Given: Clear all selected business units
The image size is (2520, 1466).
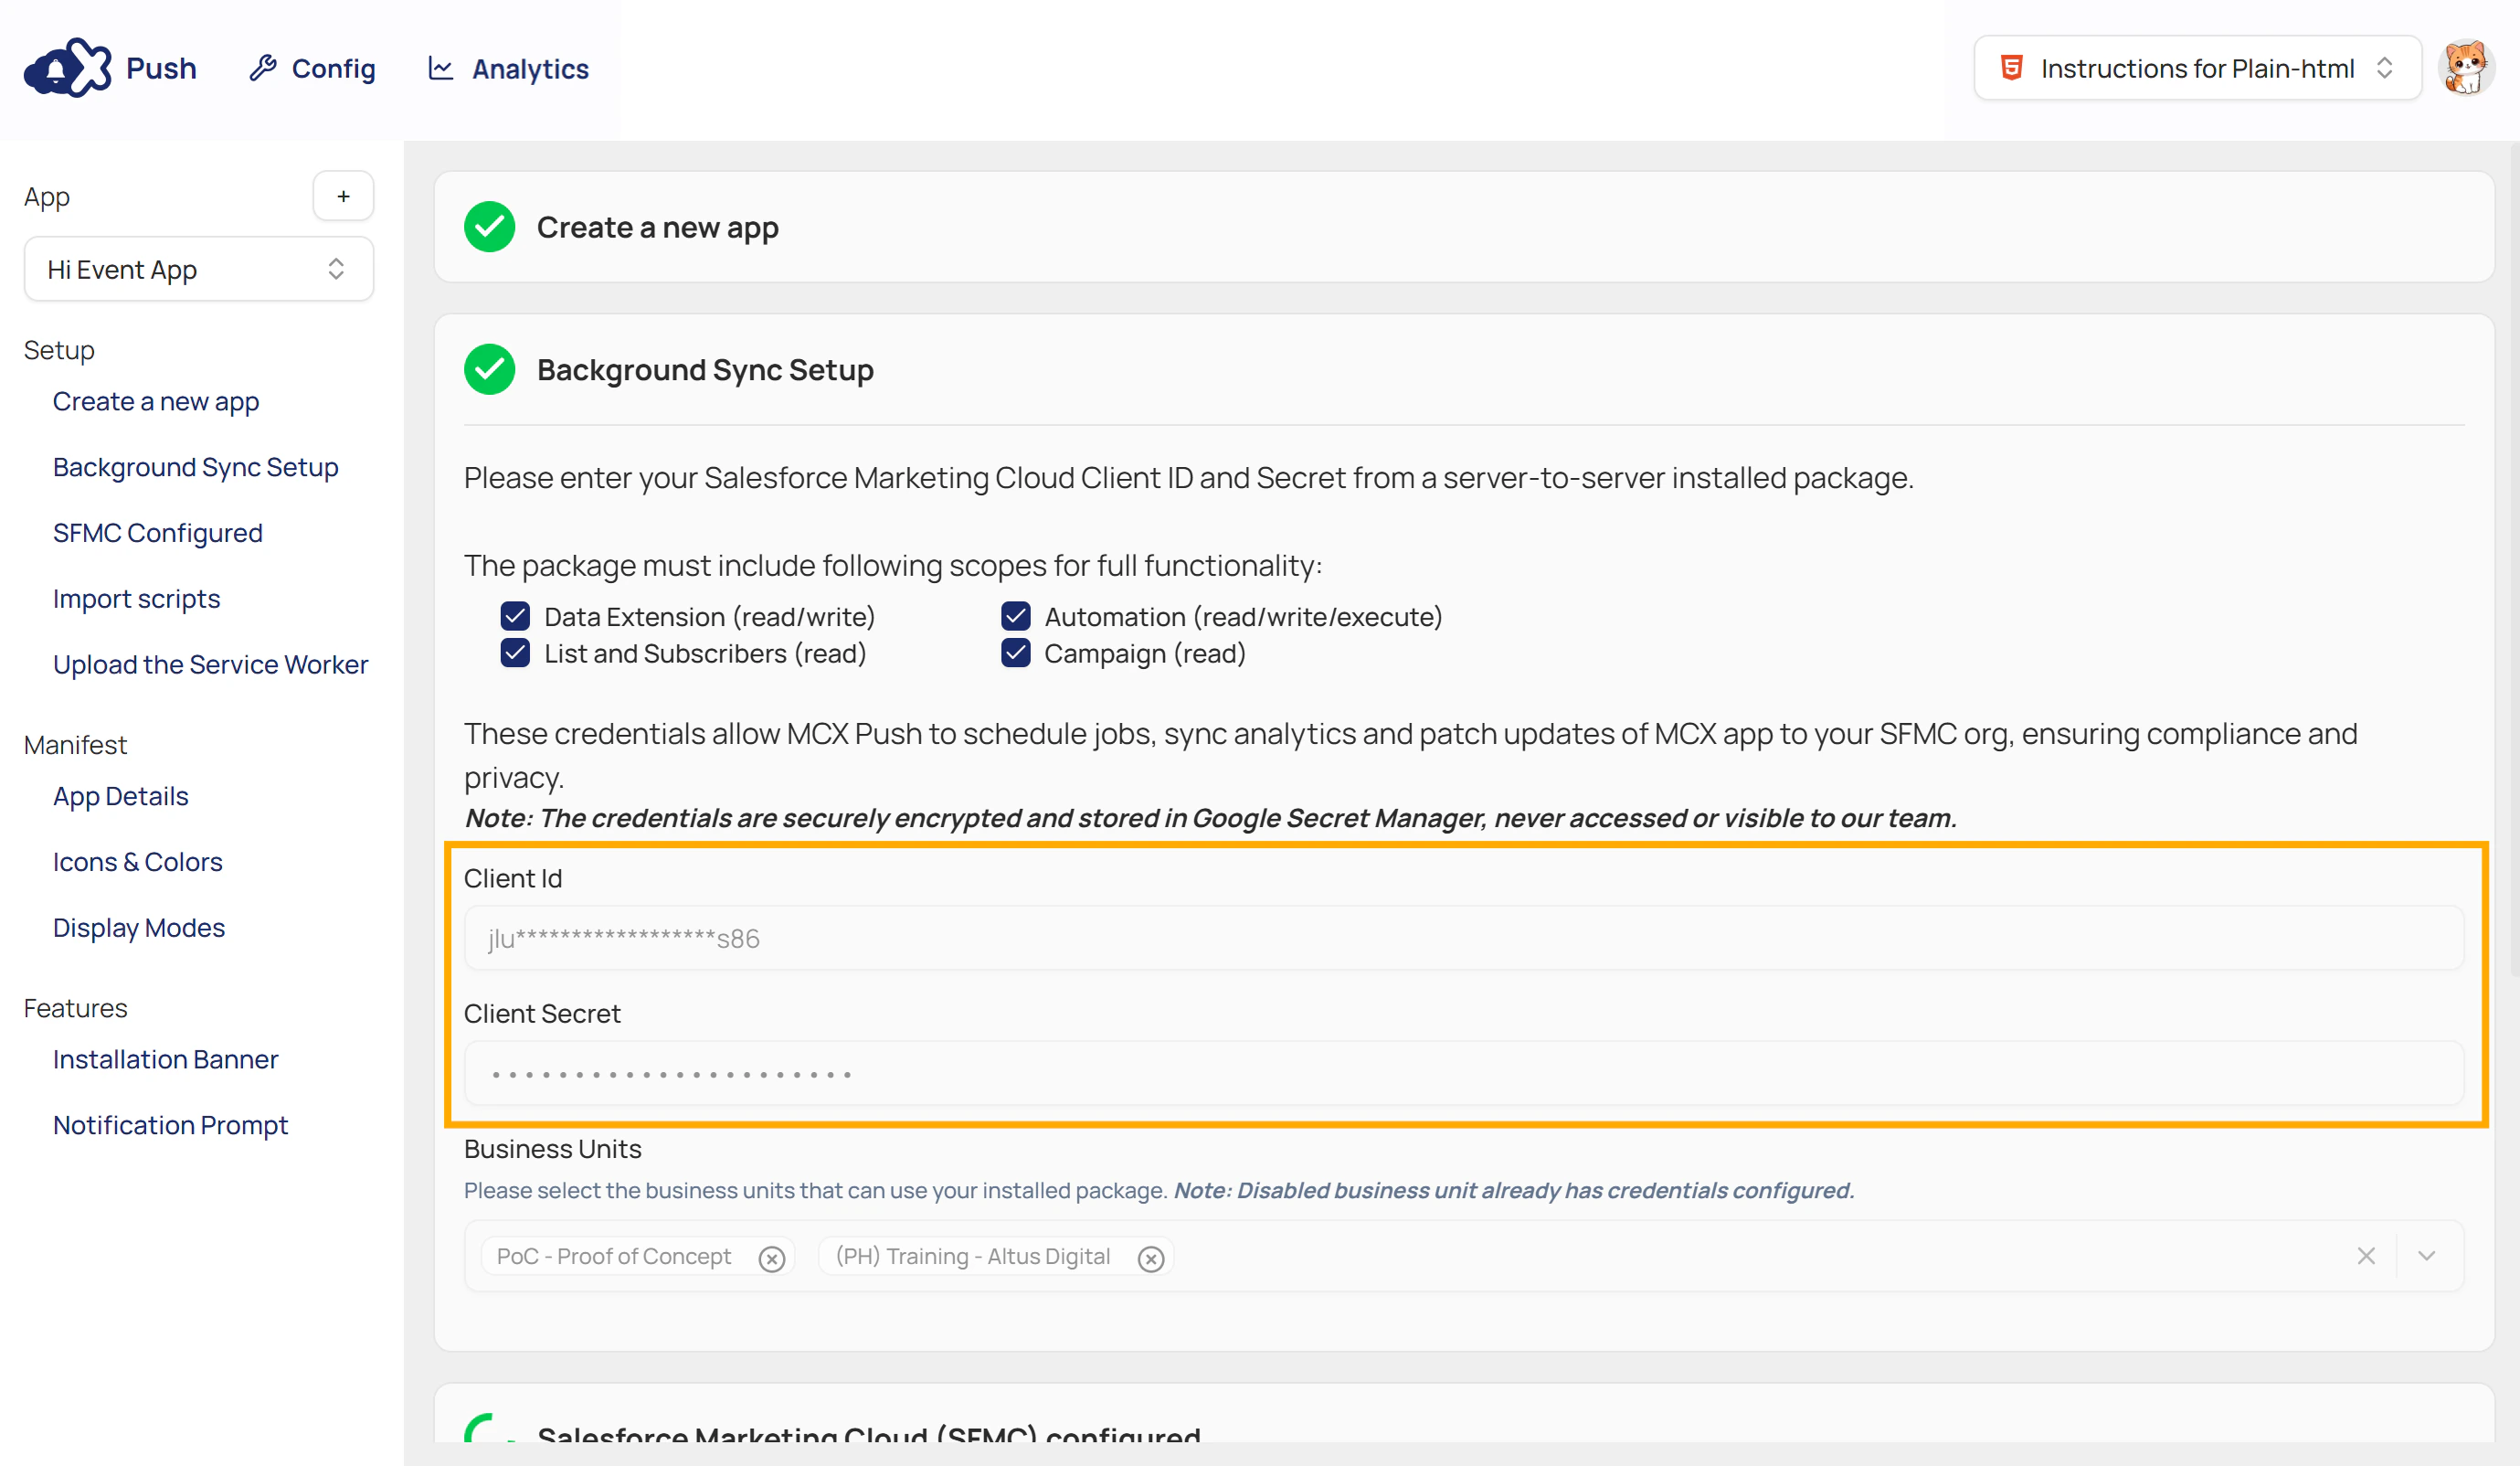Looking at the screenshot, I should [x=2365, y=1256].
